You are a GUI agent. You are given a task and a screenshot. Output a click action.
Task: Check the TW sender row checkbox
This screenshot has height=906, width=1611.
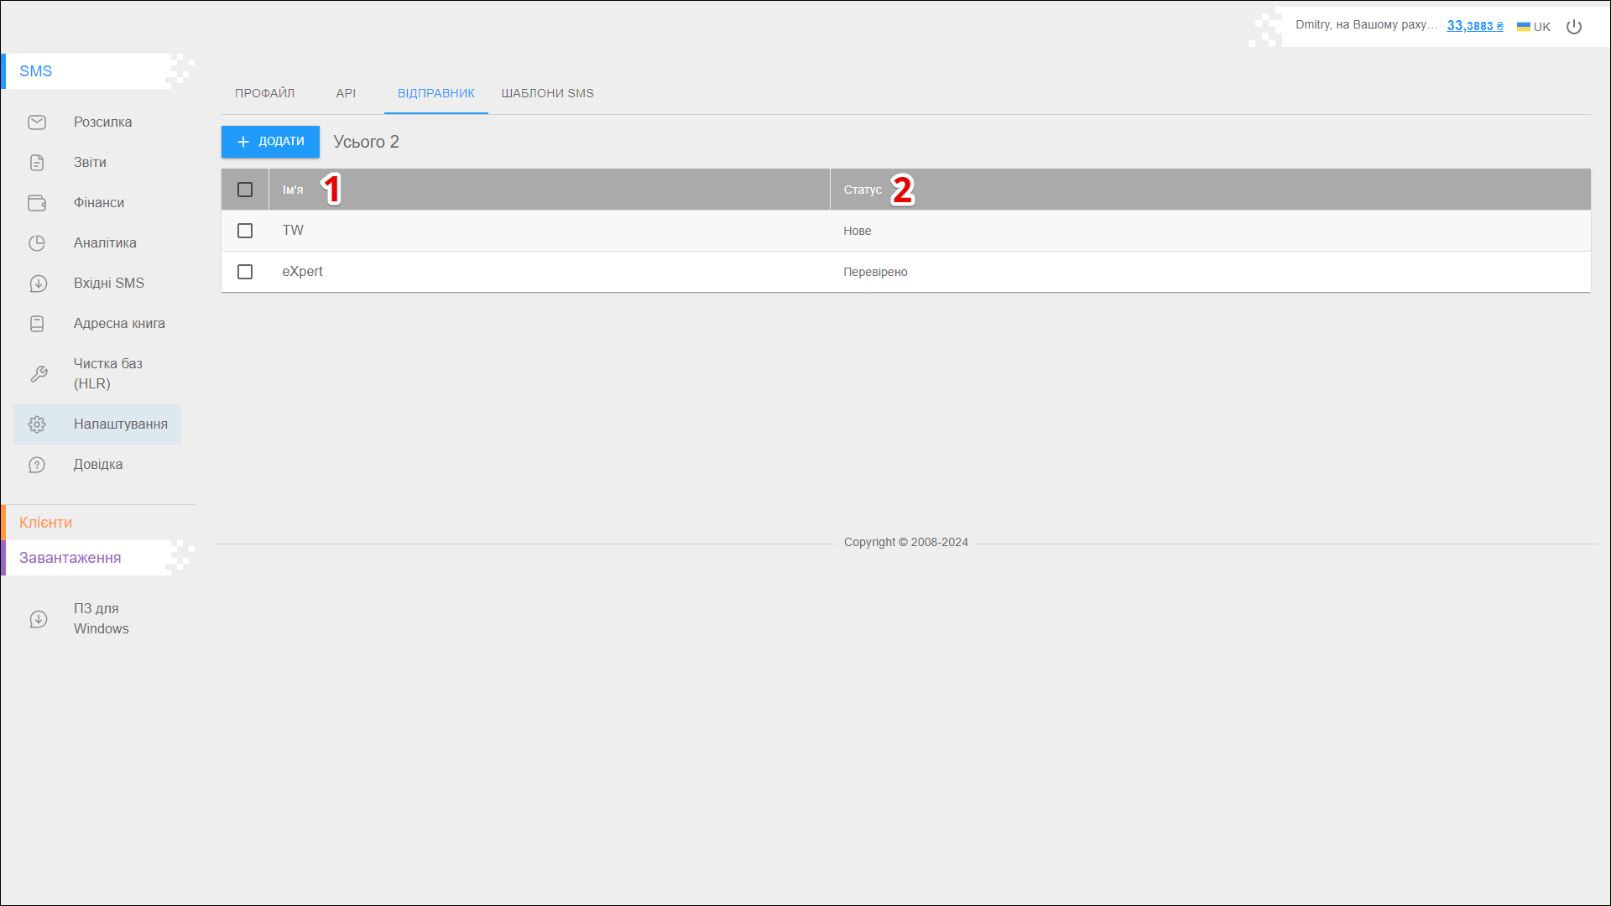pyautogui.click(x=245, y=231)
